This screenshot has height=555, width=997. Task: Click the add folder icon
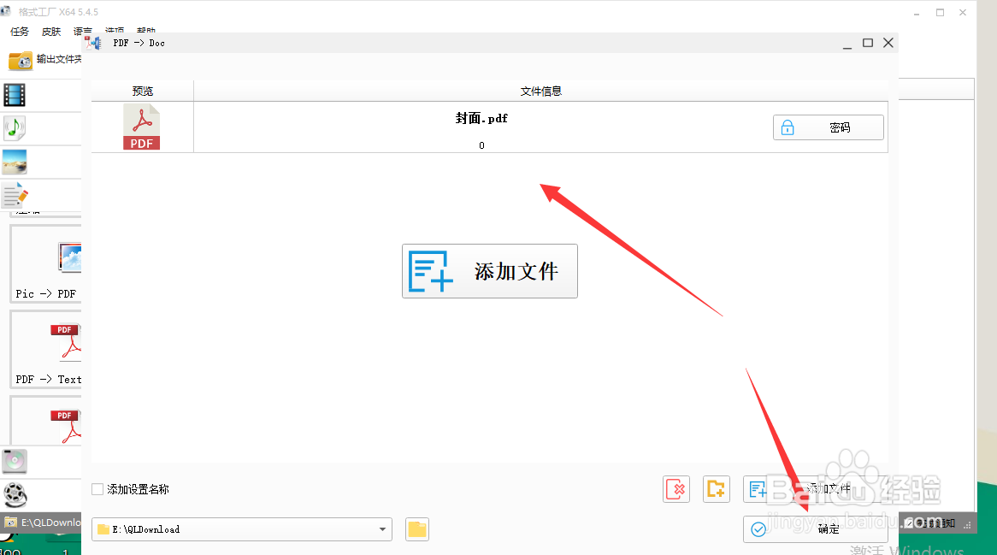tap(716, 488)
